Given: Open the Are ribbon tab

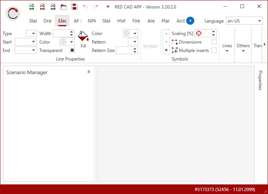Looking at the screenshot, I should point(151,21).
